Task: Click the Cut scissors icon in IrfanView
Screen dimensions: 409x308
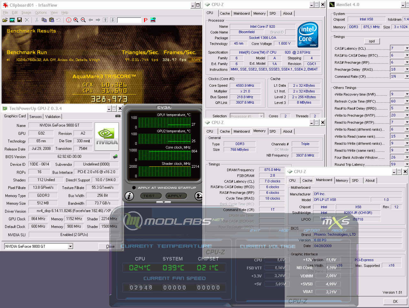Action: (37, 20)
